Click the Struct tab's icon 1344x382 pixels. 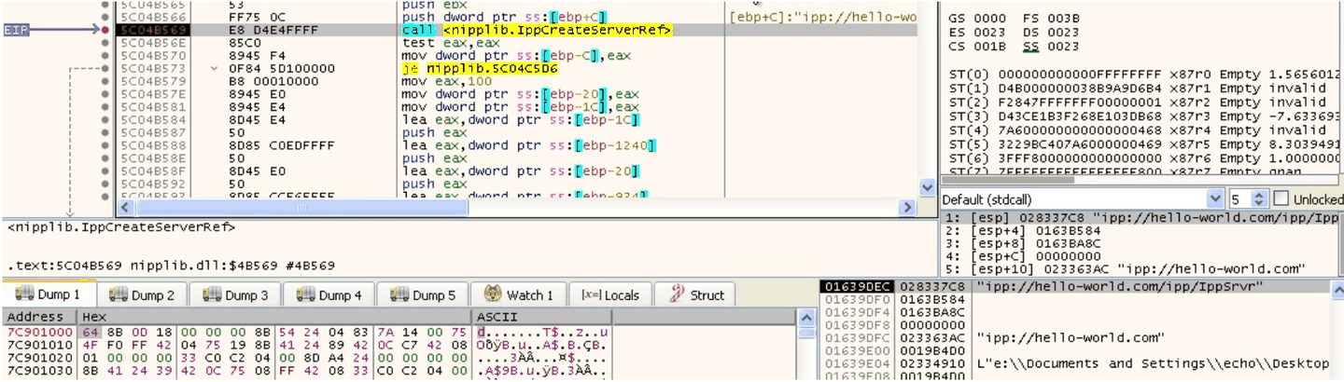click(676, 294)
